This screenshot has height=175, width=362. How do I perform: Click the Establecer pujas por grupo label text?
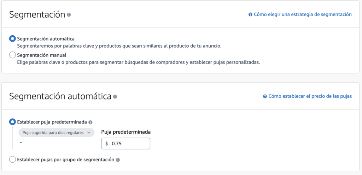tap(65, 159)
